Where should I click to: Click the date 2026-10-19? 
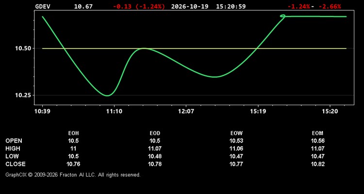190,6
